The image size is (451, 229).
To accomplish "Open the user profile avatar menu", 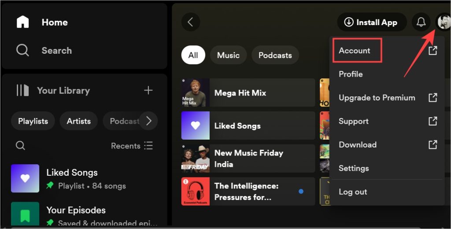I will click(443, 22).
